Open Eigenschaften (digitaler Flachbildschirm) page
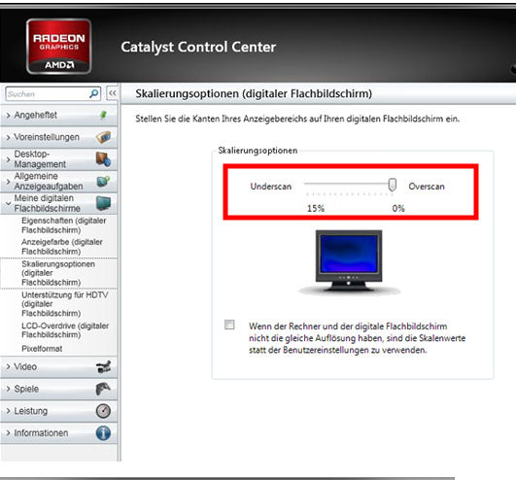 pos(64,225)
